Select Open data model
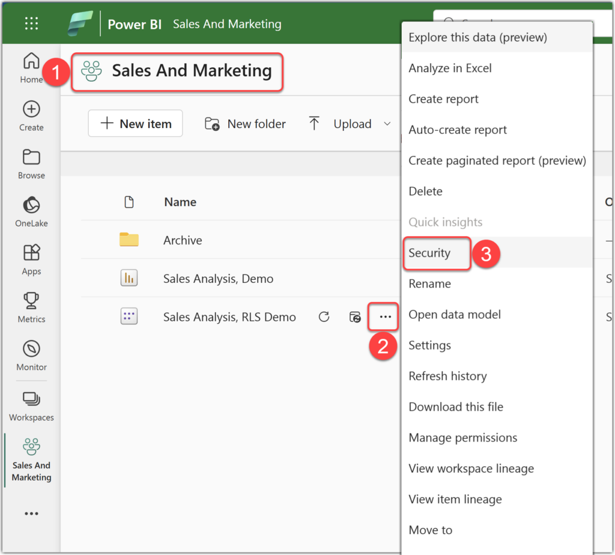 point(497,314)
